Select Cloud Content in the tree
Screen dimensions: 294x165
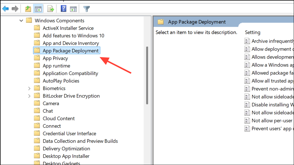pyautogui.click(x=59, y=118)
